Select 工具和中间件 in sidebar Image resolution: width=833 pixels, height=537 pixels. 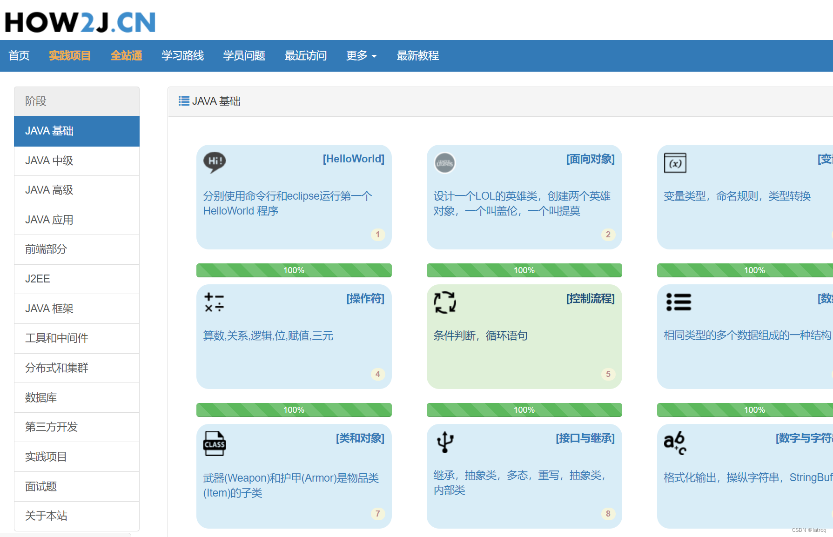tap(77, 339)
